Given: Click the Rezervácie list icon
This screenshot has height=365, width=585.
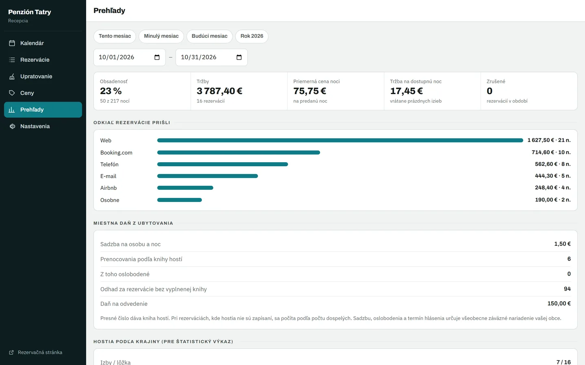Looking at the screenshot, I should (x=12, y=60).
